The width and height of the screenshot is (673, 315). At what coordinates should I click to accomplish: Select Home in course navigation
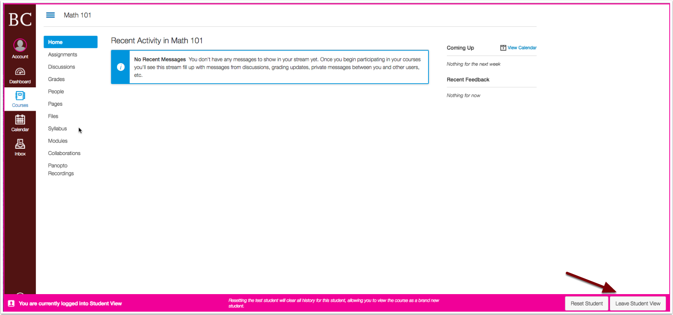click(x=70, y=42)
